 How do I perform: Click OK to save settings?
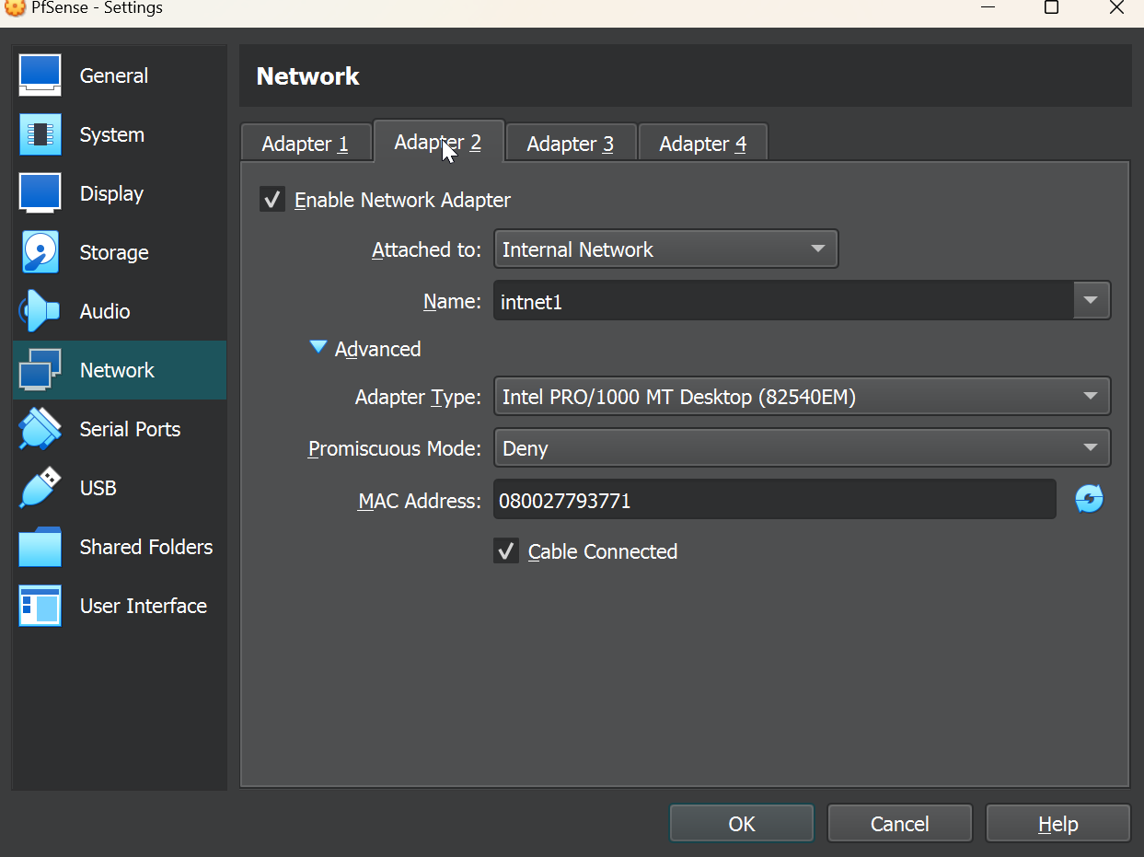pos(741,824)
